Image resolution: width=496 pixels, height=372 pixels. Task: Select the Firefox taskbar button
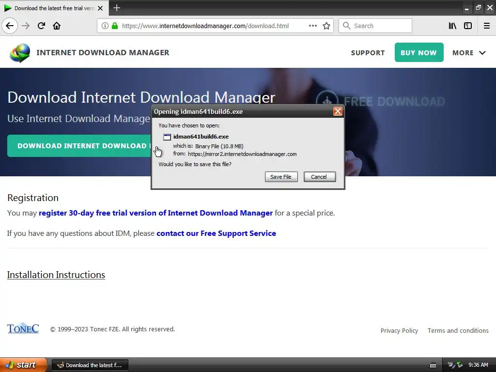90,365
